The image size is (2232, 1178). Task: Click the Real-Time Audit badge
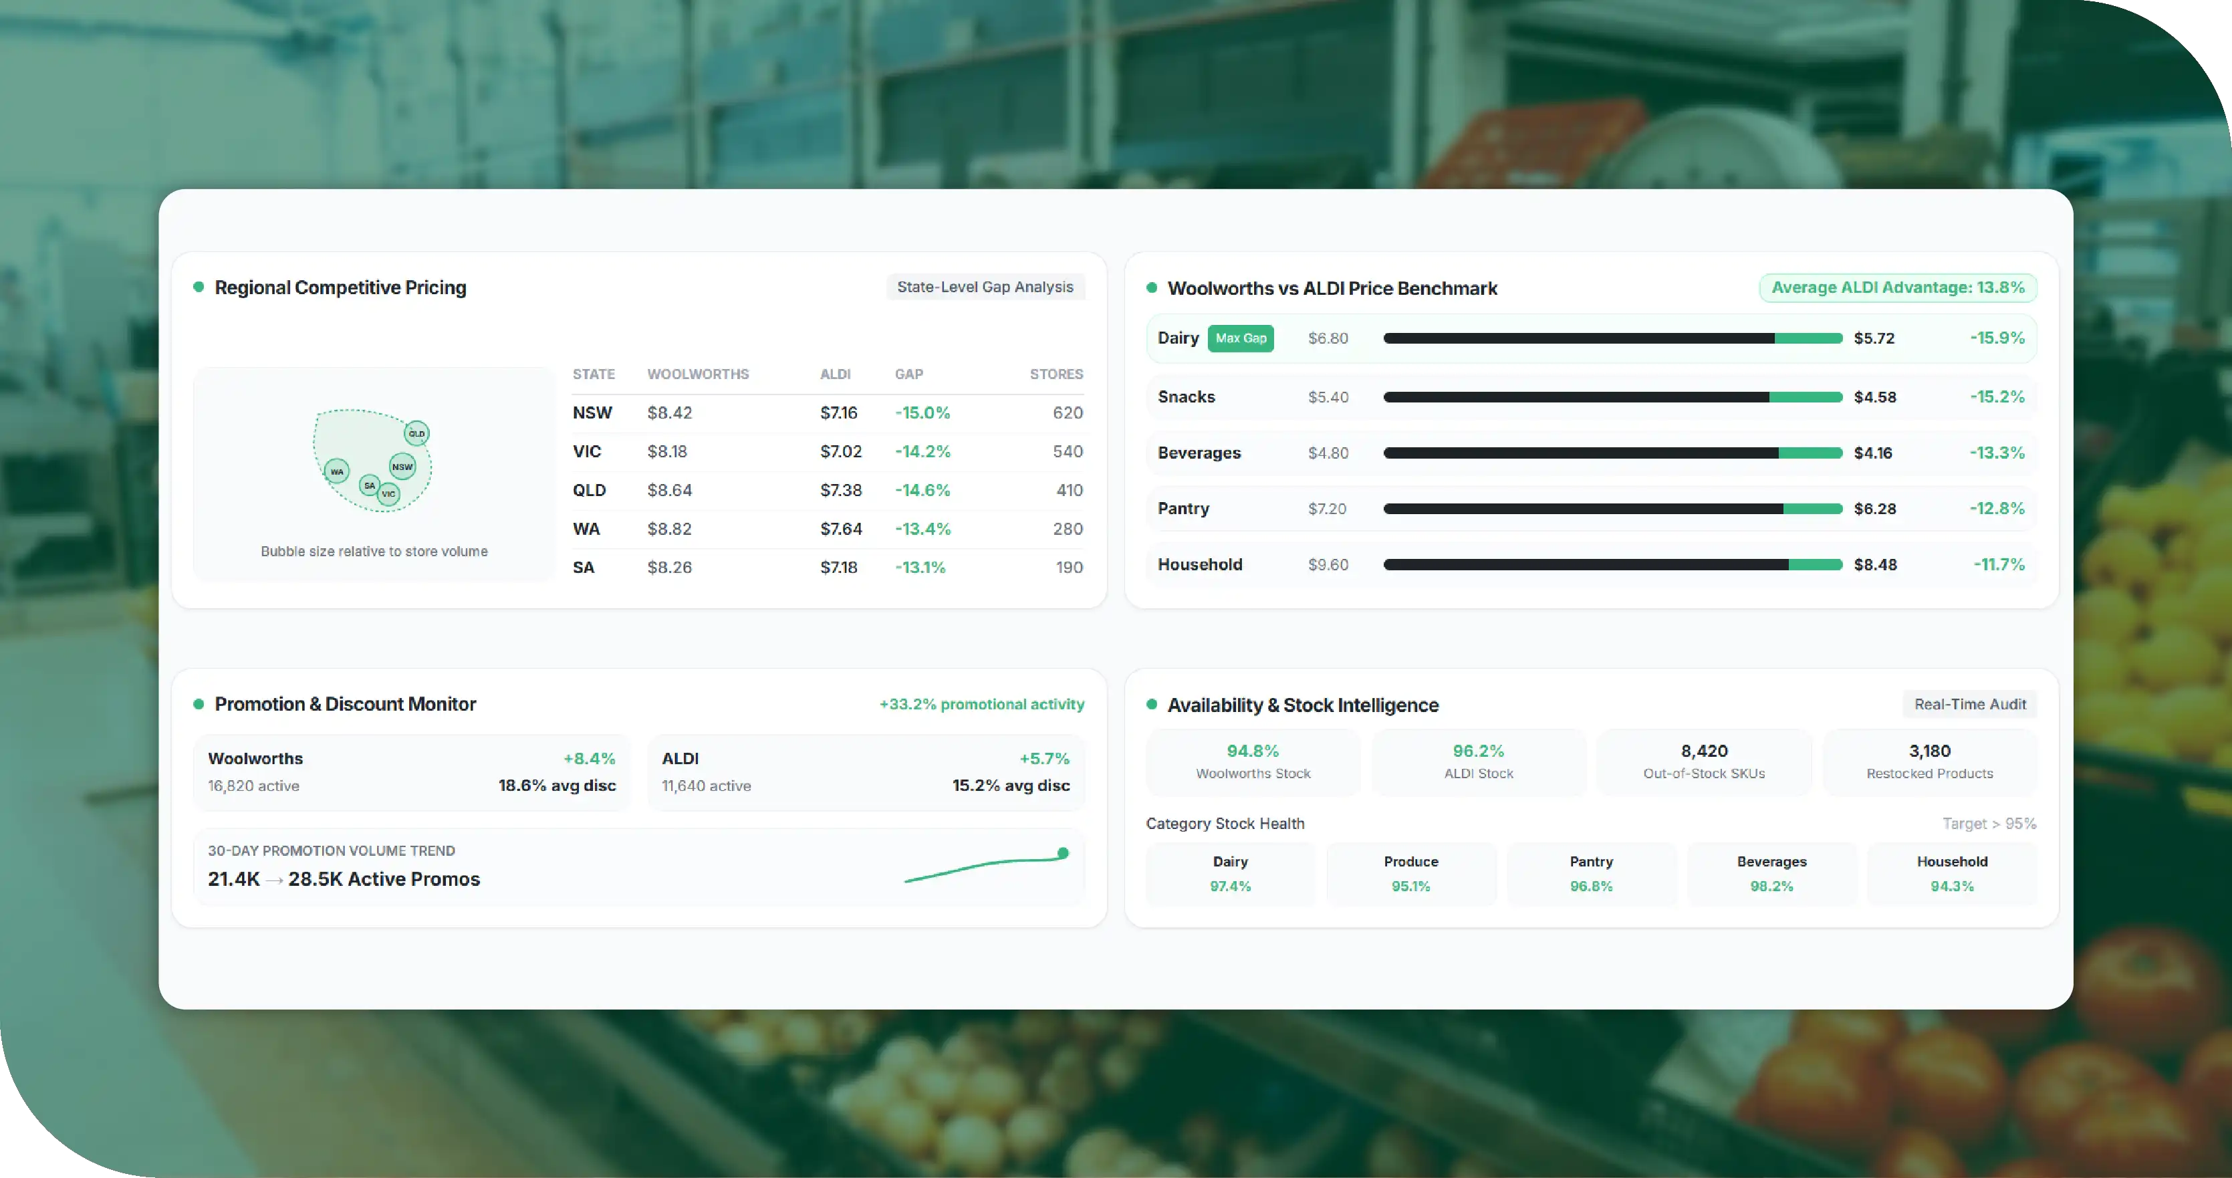point(1969,705)
